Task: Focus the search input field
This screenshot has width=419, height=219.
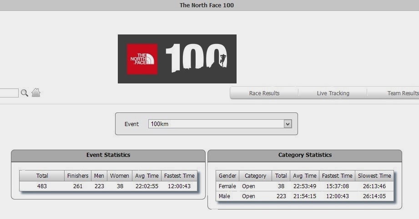Action: tap(9, 93)
